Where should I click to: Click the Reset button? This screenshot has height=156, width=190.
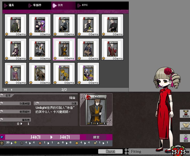click(110, 151)
